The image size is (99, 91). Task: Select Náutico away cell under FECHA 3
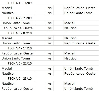point(81,38)
